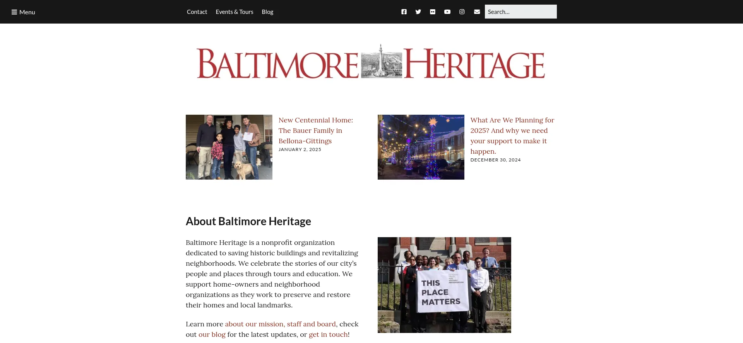
Task: Open the Bauer Family photo thumbnail
Action: tap(229, 147)
